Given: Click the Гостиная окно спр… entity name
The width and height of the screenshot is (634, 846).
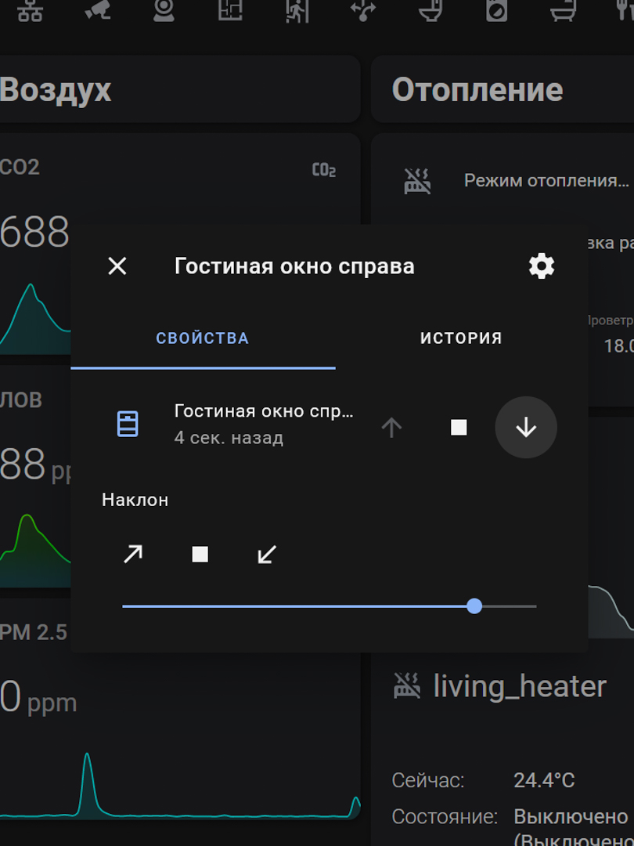Looking at the screenshot, I should 265,411.
